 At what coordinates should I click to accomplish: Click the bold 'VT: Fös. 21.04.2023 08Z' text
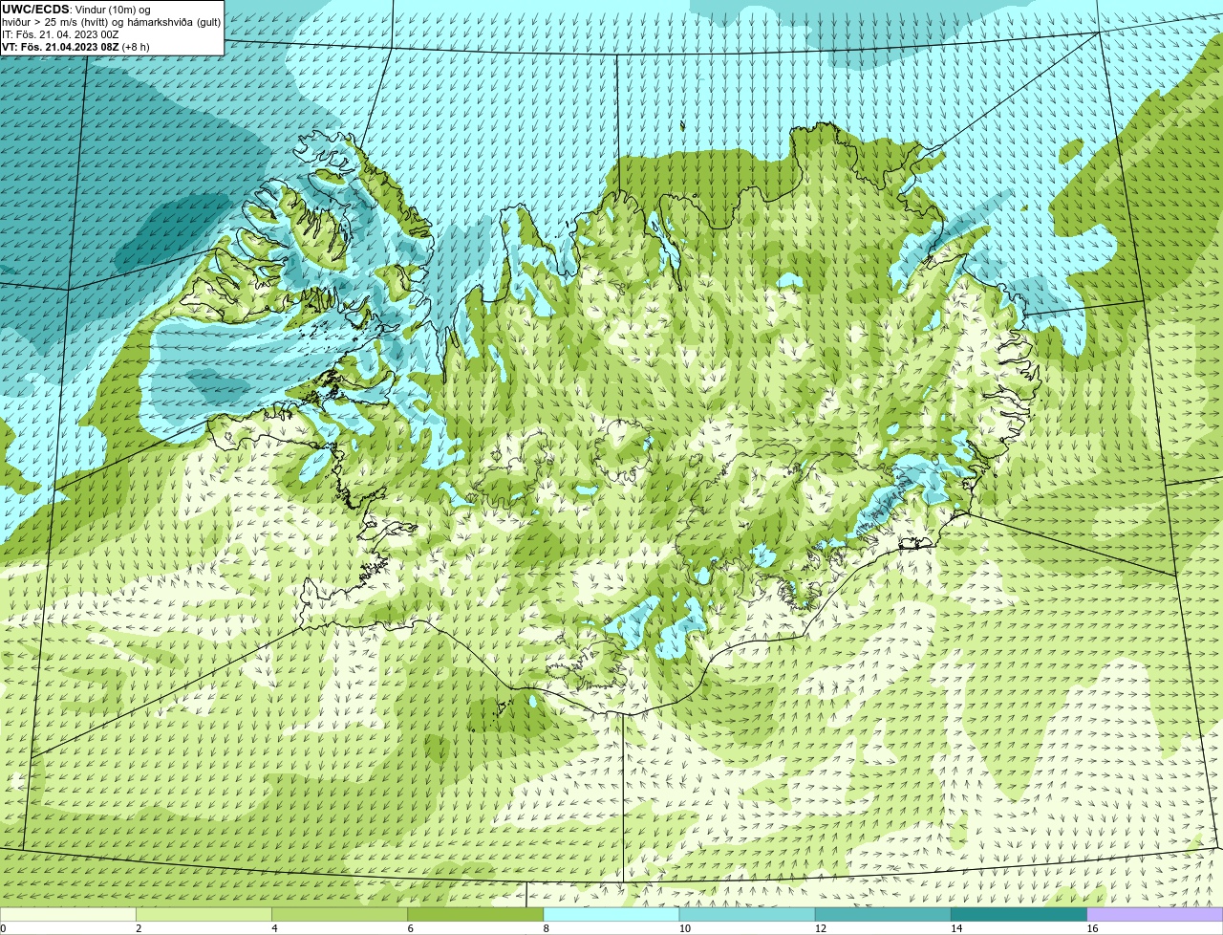[x=60, y=47]
